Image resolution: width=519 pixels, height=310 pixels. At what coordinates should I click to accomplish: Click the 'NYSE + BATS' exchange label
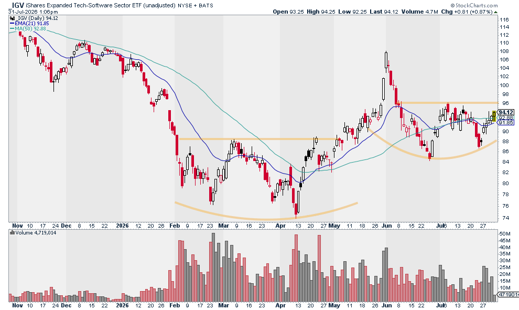(196, 5)
